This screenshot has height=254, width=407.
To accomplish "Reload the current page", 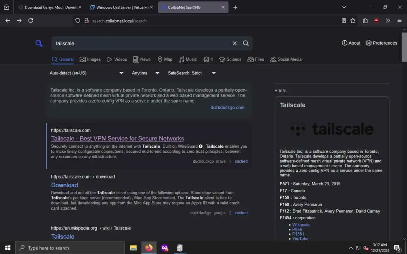I will point(31,20).
